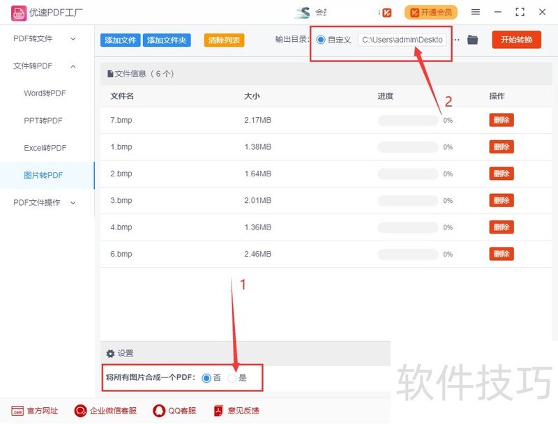Switch to Excel转PDF conversion mode

pos(46,148)
